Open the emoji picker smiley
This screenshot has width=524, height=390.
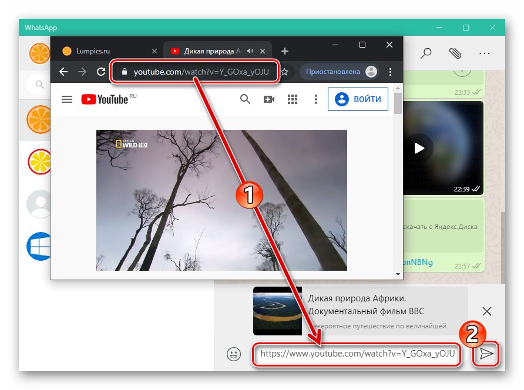[234, 354]
